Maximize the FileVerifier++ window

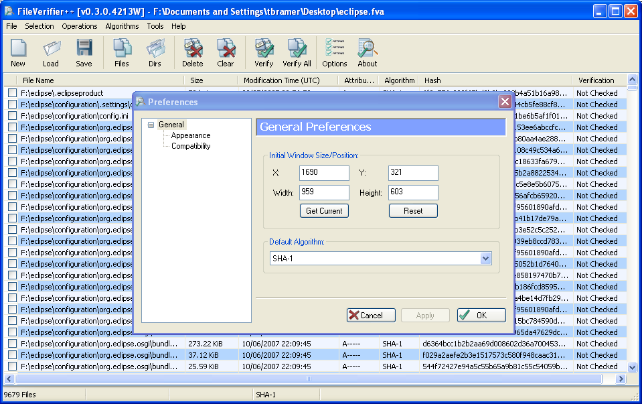click(x=615, y=11)
